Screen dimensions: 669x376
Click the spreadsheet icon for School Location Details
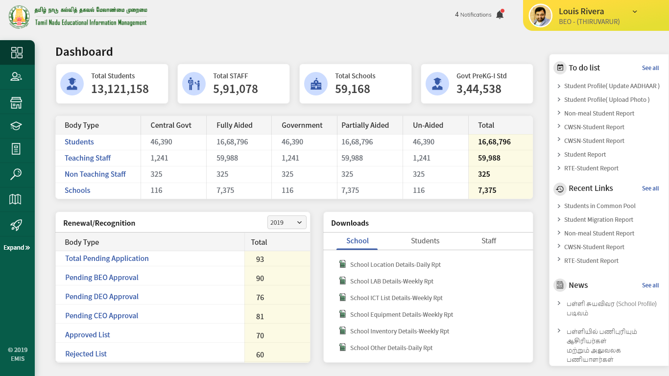[343, 264]
